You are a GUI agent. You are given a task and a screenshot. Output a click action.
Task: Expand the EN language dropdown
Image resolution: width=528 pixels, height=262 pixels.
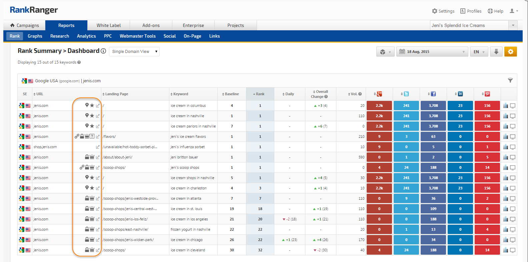479,52
